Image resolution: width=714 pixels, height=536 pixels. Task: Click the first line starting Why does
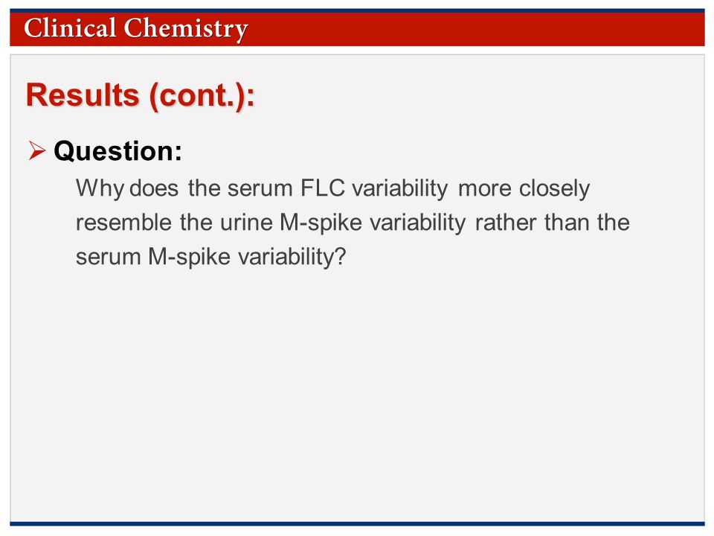pyautogui.click(x=333, y=188)
